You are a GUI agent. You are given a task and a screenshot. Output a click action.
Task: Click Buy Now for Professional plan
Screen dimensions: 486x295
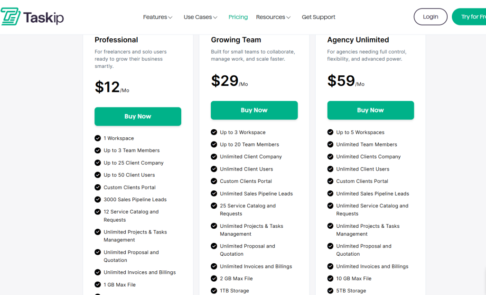pyautogui.click(x=138, y=116)
